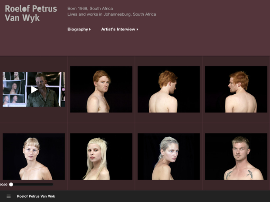Open portrait of woman with grey ponytail
This screenshot has width=270, height=202.
click(x=169, y=157)
